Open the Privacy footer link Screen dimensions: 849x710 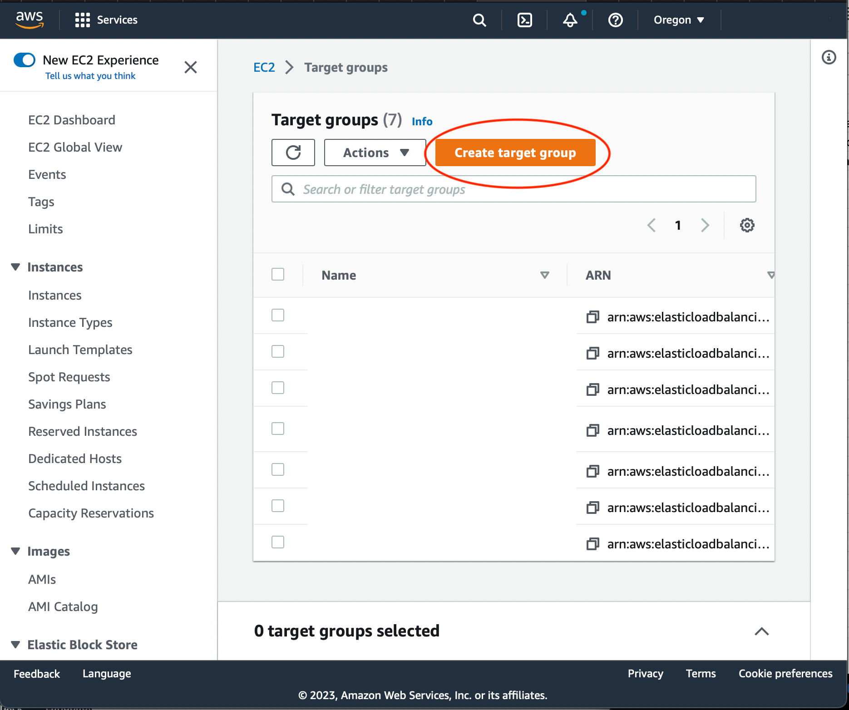click(x=646, y=674)
